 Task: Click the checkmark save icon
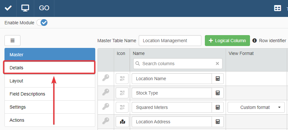pos(8,8)
